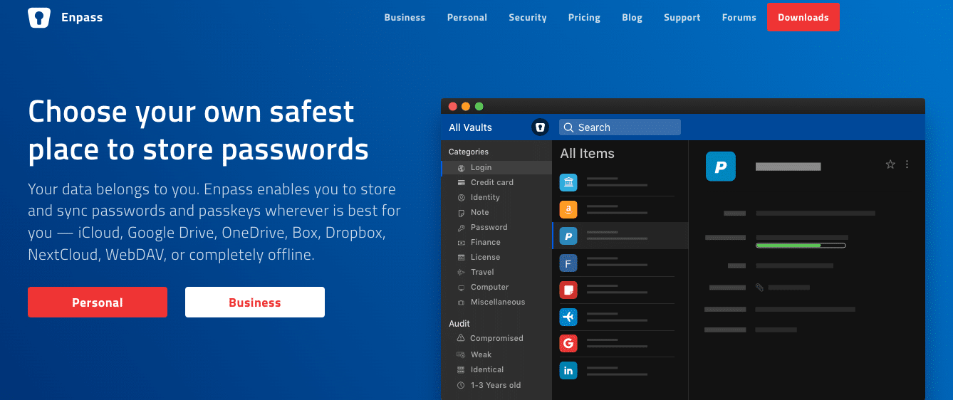Click the monitor icon next to Computer
Image resolution: width=953 pixels, height=400 pixels.
pyautogui.click(x=461, y=288)
